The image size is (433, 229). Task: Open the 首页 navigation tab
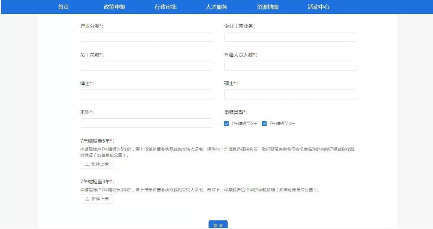63,7
